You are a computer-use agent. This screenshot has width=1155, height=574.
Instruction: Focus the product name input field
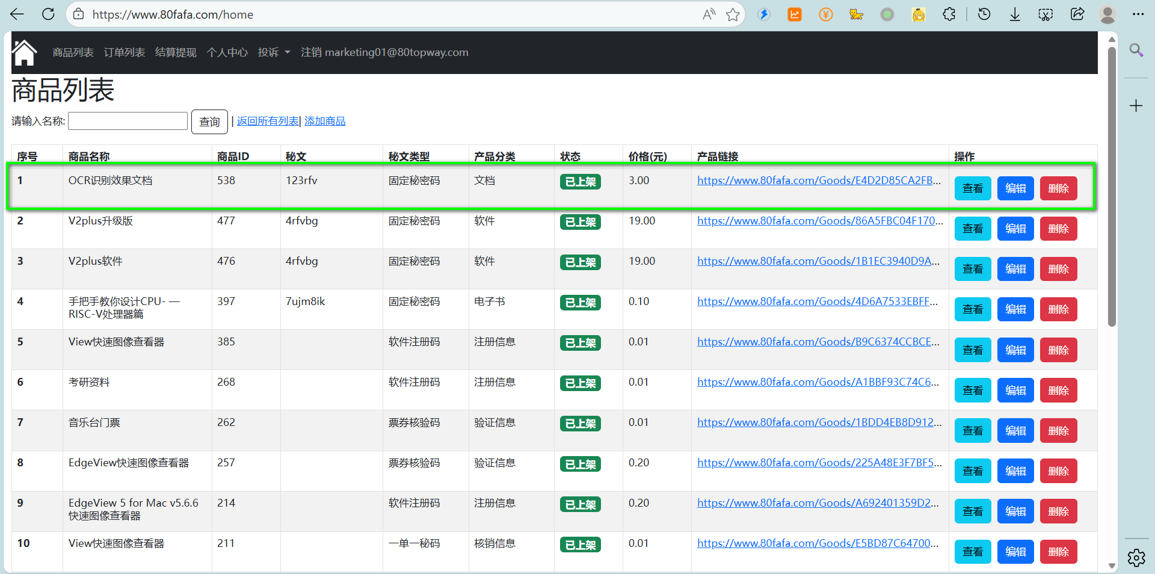(x=128, y=121)
